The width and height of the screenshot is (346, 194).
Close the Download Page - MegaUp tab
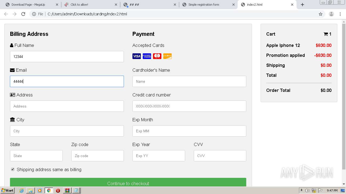(x=57, y=5)
